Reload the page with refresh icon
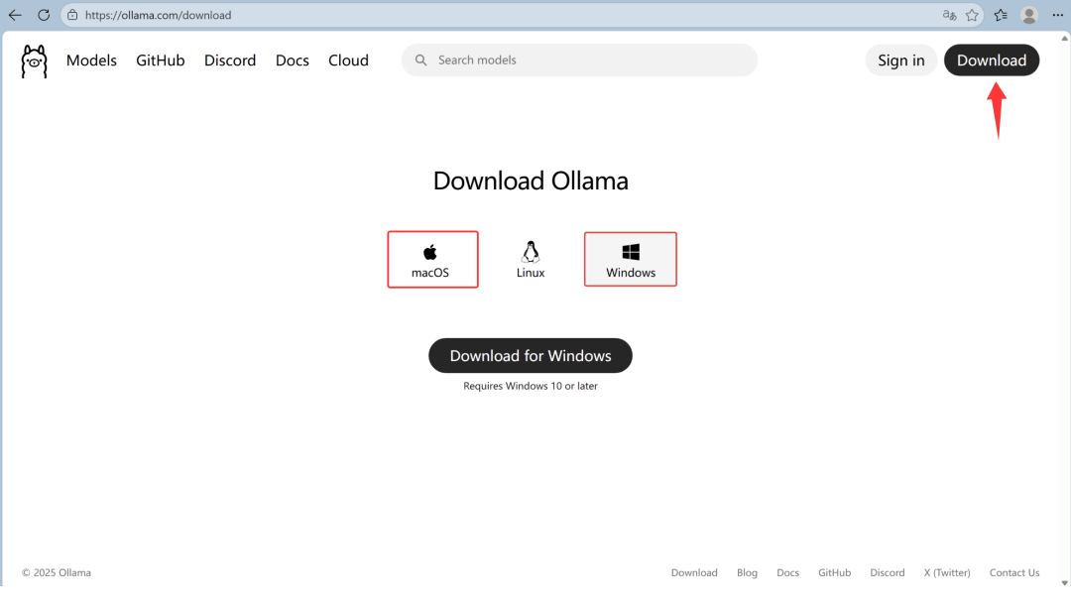The width and height of the screenshot is (1071, 604). click(x=44, y=15)
